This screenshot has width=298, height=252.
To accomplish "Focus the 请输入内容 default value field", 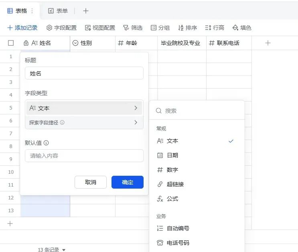I will (x=84, y=156).
